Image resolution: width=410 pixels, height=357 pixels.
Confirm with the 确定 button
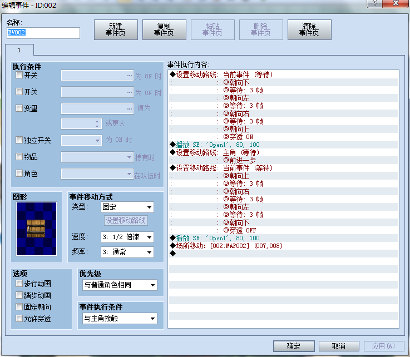(294, 346)
